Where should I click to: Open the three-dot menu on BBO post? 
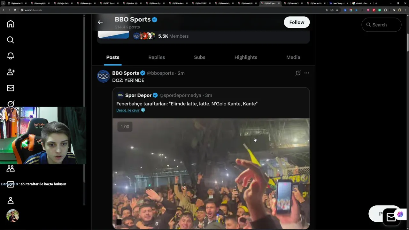pyautogui.click(x=307, y=73)
